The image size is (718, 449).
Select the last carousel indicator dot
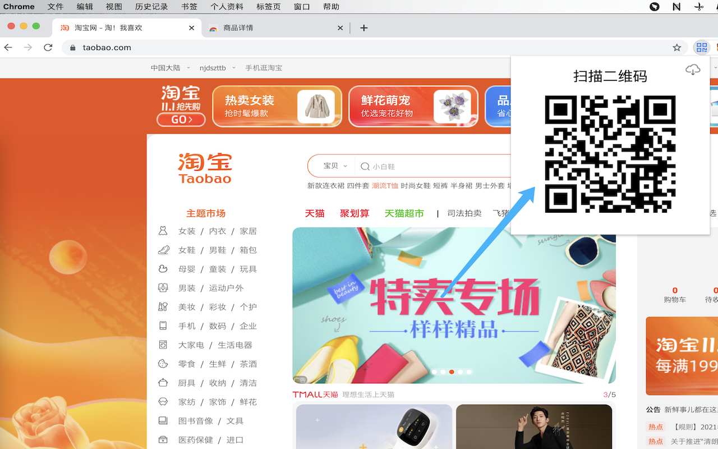tap(470, 372)
